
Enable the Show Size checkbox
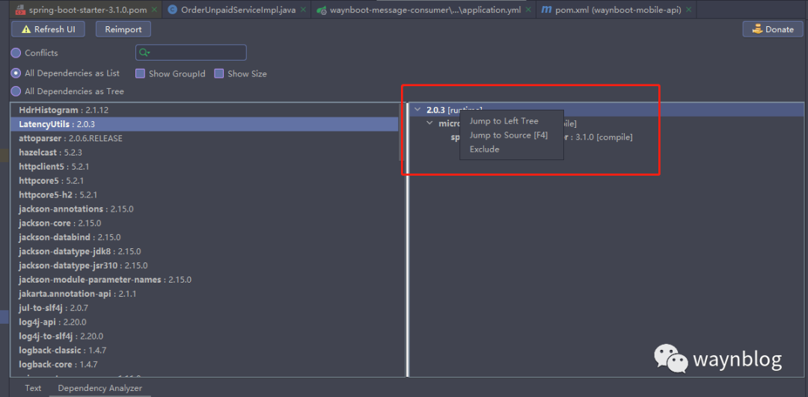point(219,73)
